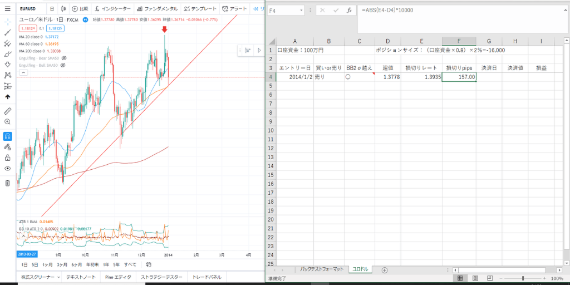The width and height of the screenshot is (570, 285).
Task: Select the 6ヶ月 date range
Action: click(76, 264)
